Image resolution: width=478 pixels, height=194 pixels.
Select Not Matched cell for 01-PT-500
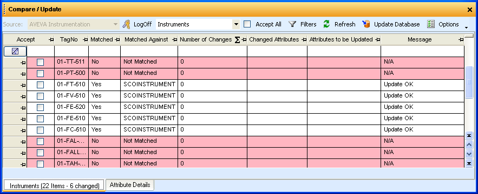pyautogui.click(x=149, y=73)
